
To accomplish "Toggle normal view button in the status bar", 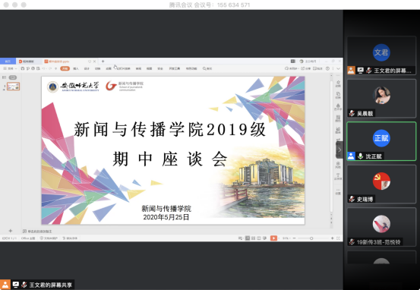I will coord(248,238).
